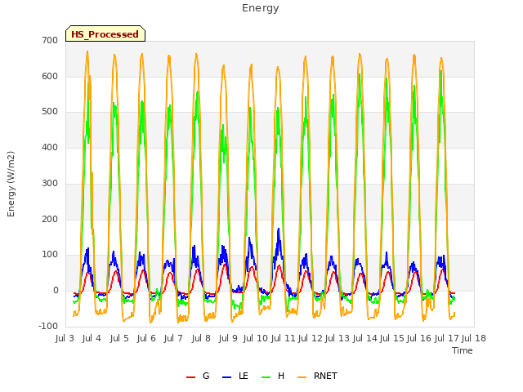
Task: Click the HS_Processed annotation label
Action: (x=105, y=33)
